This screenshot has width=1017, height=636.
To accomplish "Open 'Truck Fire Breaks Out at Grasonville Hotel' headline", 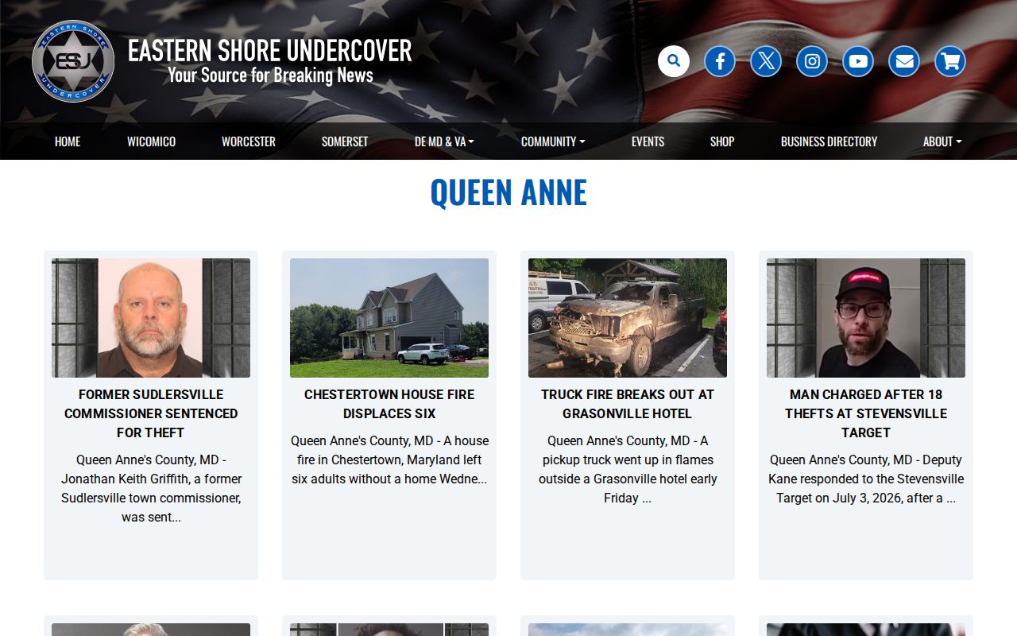I will point(628,404).
